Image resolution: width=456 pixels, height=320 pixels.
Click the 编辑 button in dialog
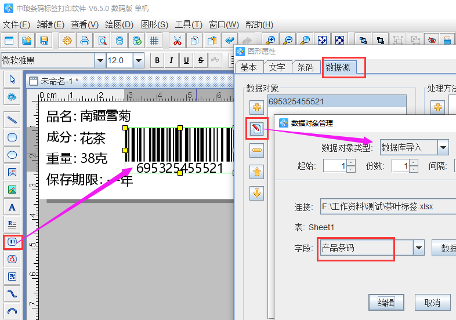386,302
